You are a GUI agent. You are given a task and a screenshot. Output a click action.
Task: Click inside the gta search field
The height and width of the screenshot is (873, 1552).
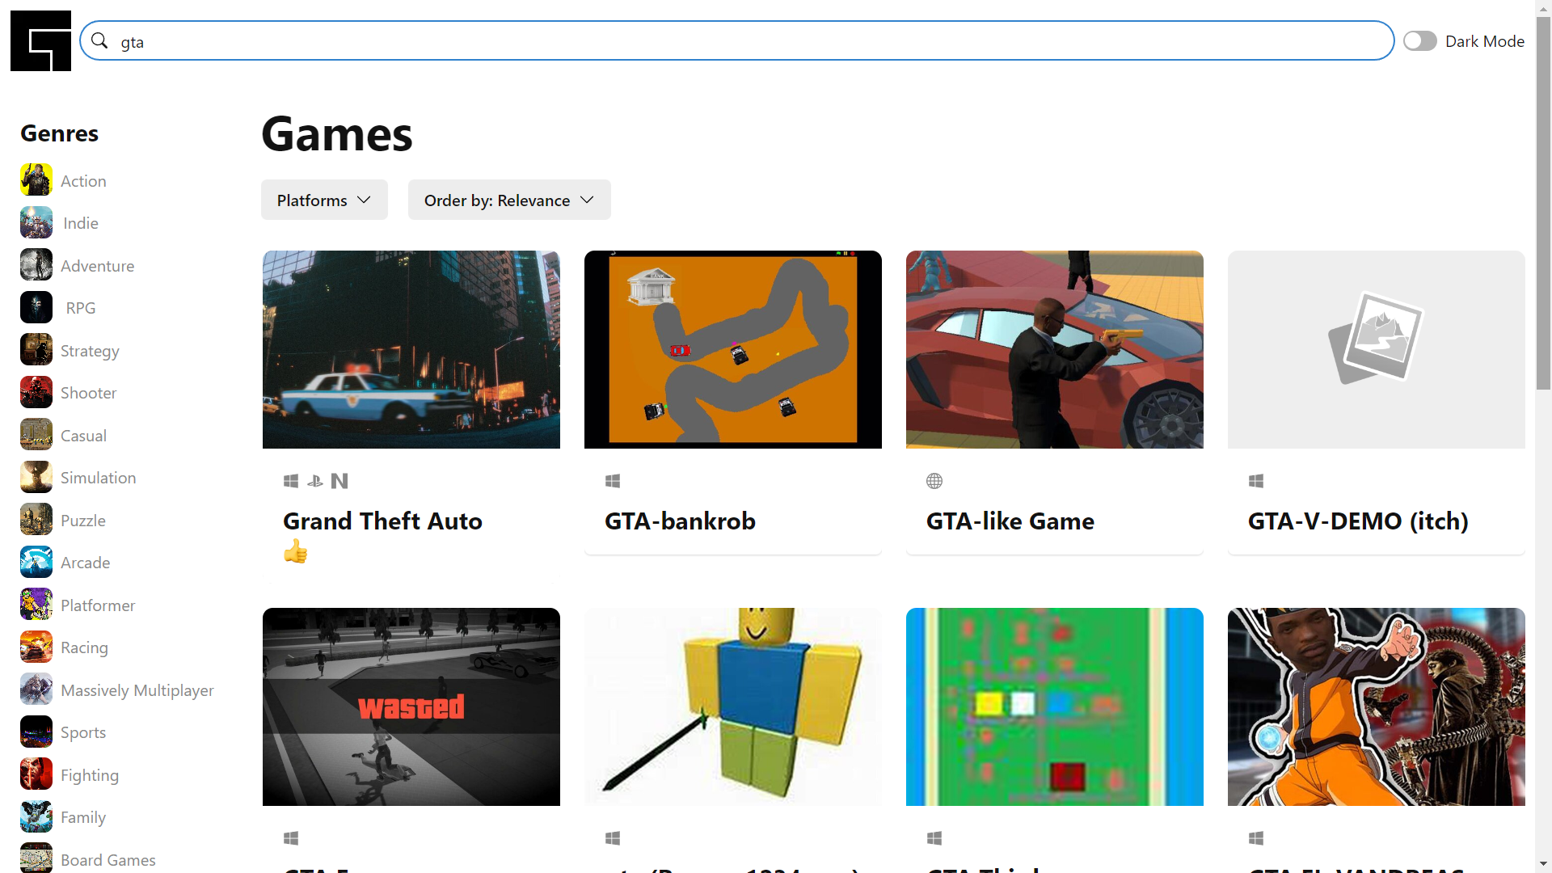(727, 41)
